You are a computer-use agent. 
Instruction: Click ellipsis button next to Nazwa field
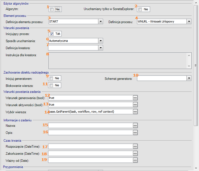pos(135,125)
